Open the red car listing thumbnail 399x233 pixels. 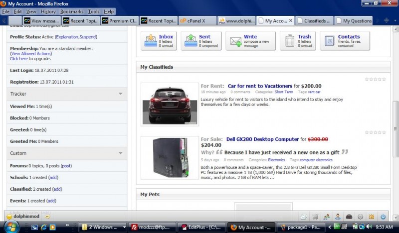[x=170, y=104]
